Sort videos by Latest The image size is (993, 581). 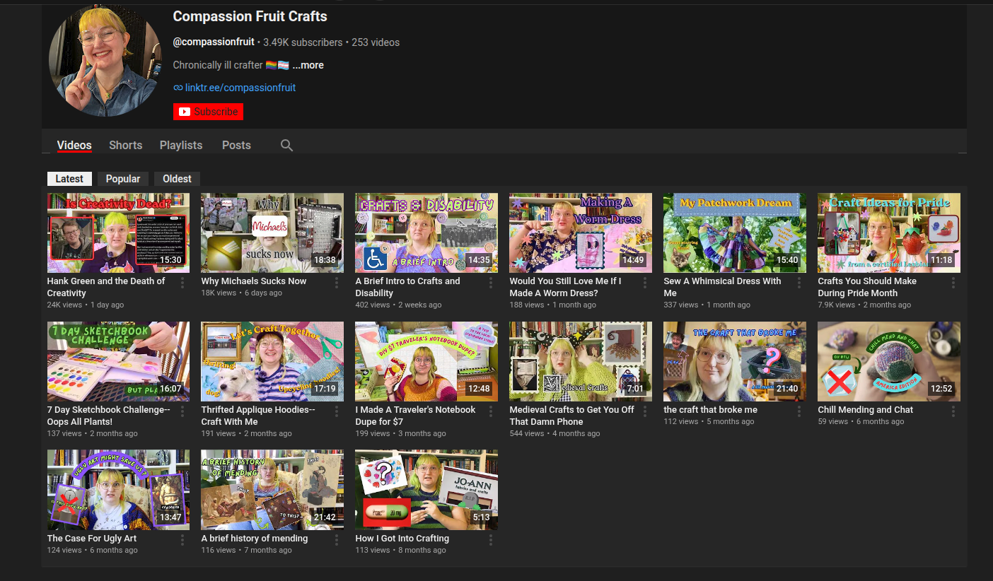click(69, 179)
